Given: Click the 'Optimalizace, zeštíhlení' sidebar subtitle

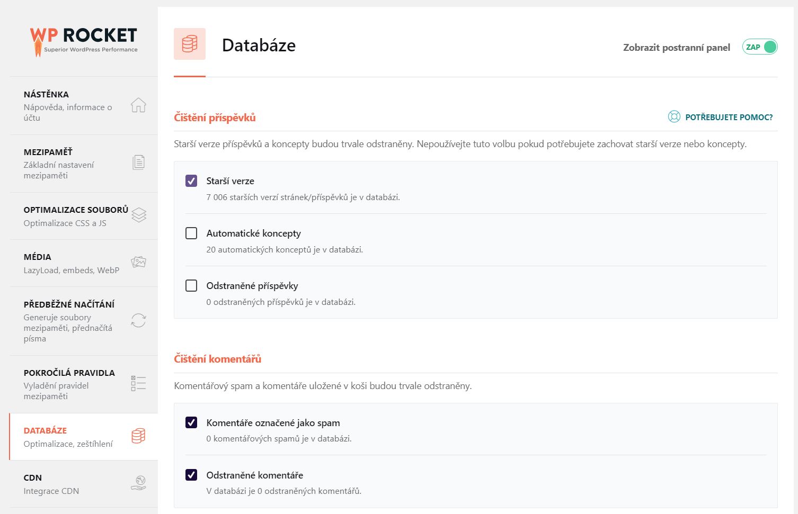Looking at the screenshot, I should coord(68,444).
